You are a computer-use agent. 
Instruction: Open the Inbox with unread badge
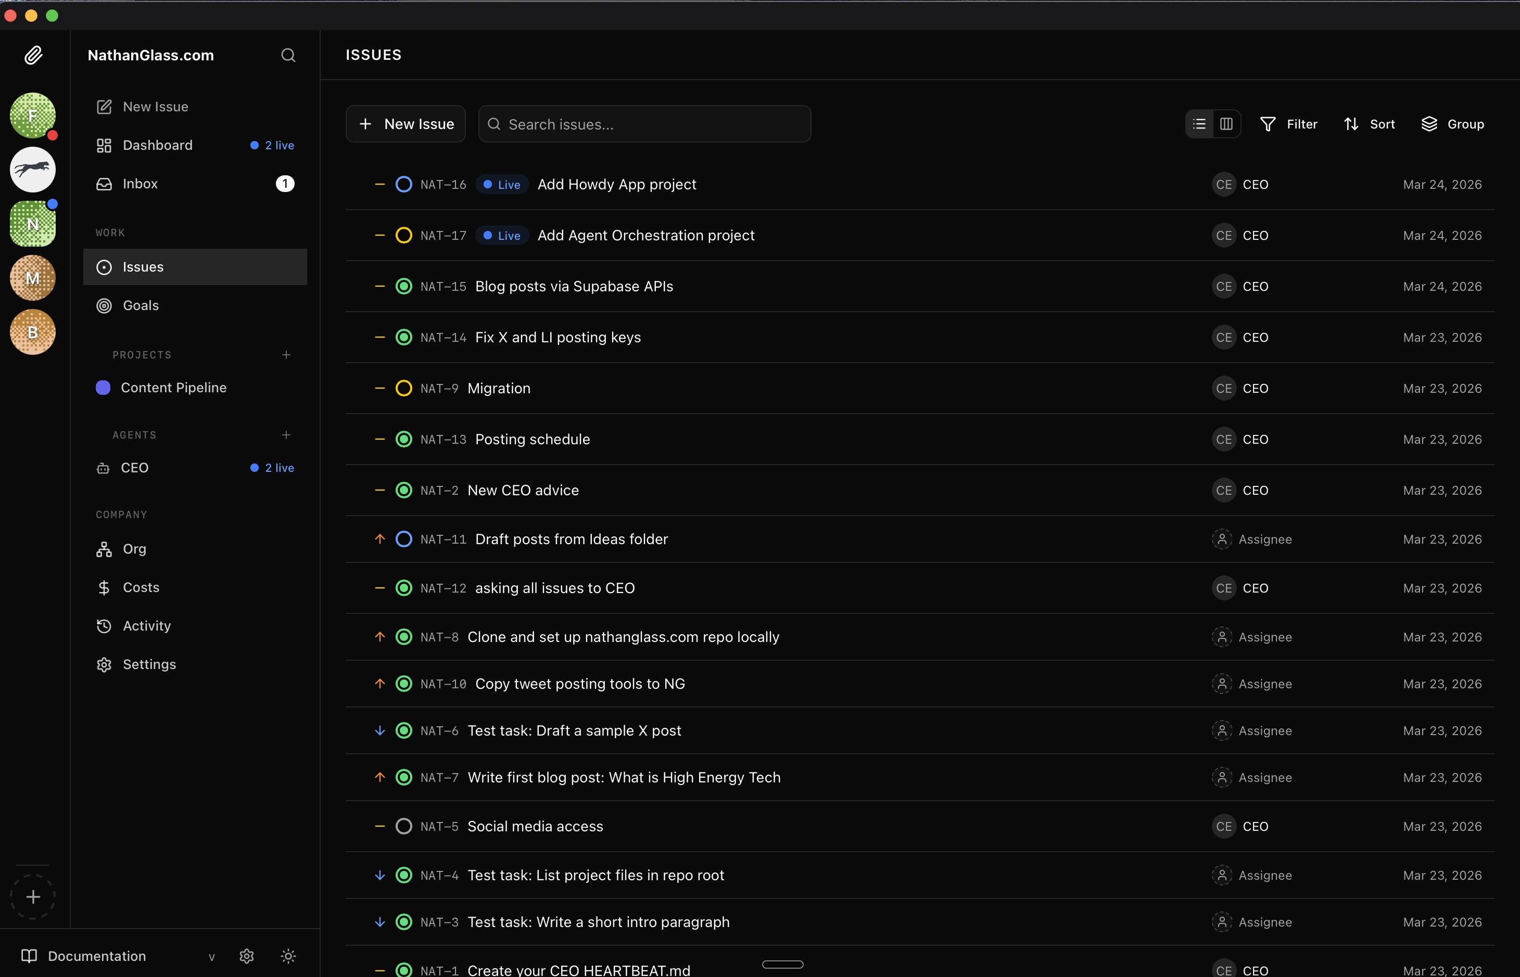click(140, 184)
